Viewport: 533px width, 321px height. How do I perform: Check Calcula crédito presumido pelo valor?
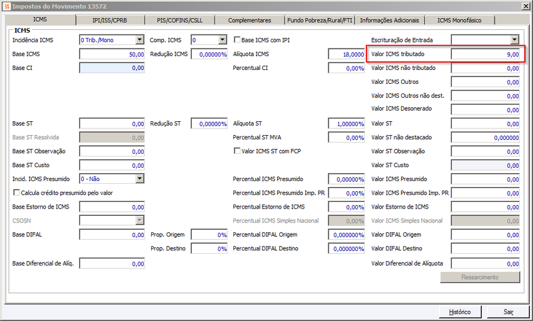point(16,192)
